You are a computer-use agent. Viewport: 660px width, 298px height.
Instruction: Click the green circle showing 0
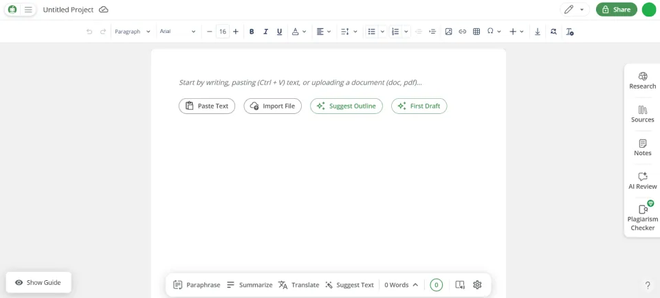436,285
